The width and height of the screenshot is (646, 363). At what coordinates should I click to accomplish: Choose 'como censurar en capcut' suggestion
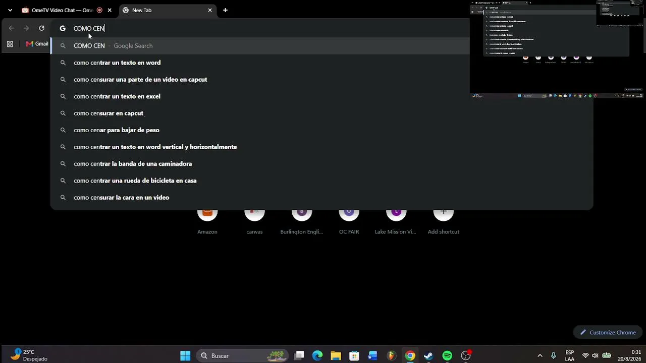(321, 113)
